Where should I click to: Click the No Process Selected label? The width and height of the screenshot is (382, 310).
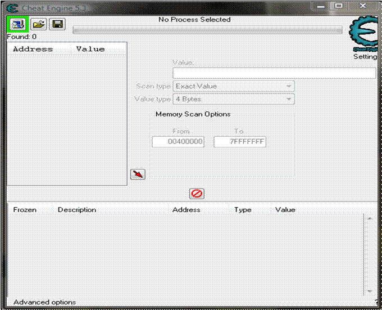[x=194, y=20]
